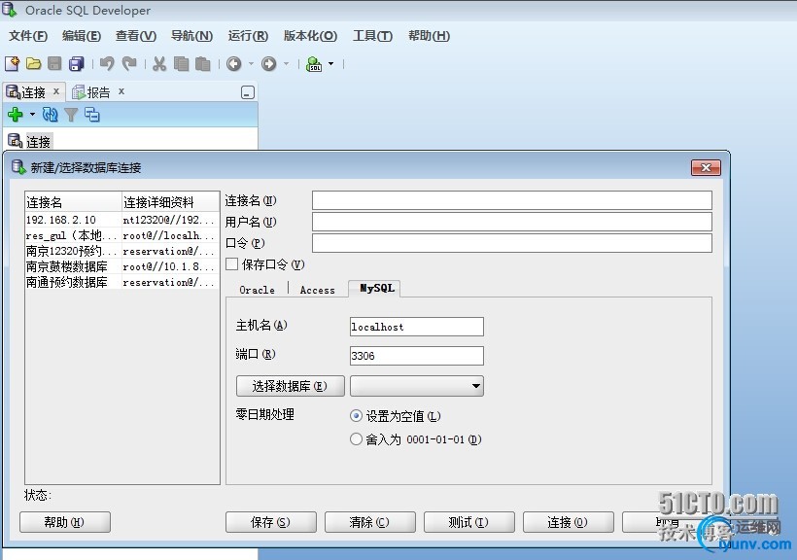Viewport: 797px width, 560px height.
Task: Open the 导航(N) menu
Action: 191,36
